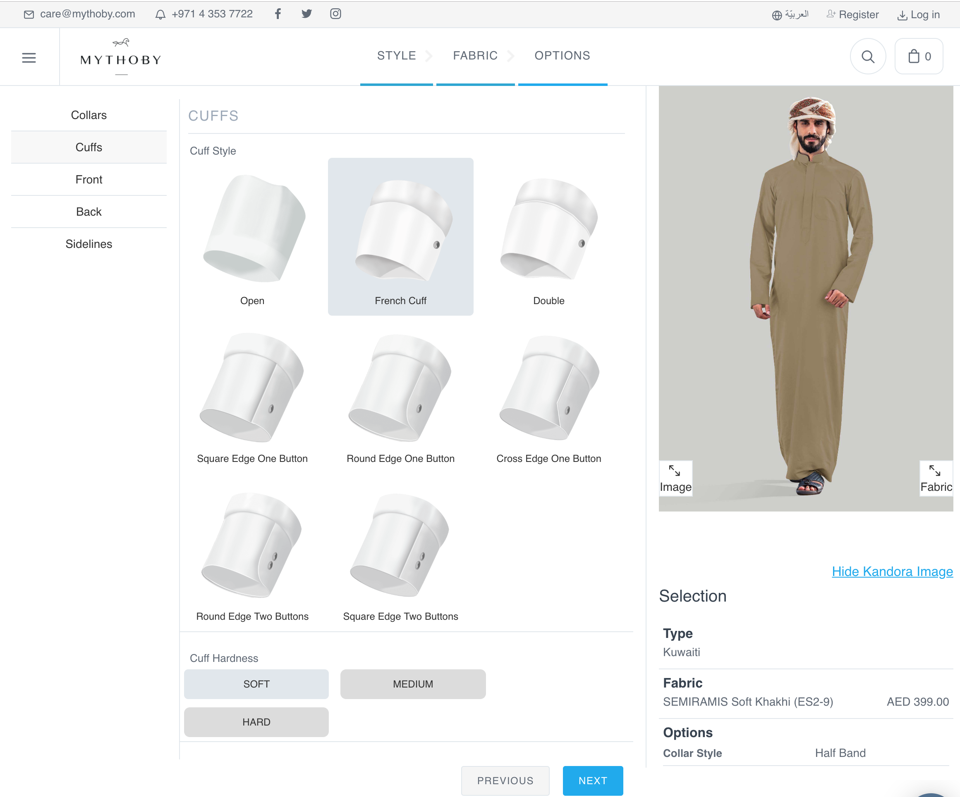The height and width of the screenshot is (797, 960).
Task: Select Front in the sidebar
Action: [x=89, y=179]
